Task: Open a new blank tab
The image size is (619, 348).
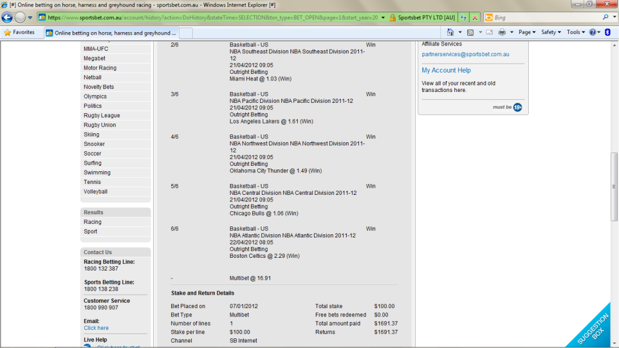Action: point(186,33)
